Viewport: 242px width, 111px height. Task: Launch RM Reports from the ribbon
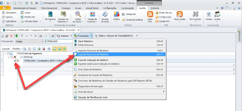coord(50,17)
